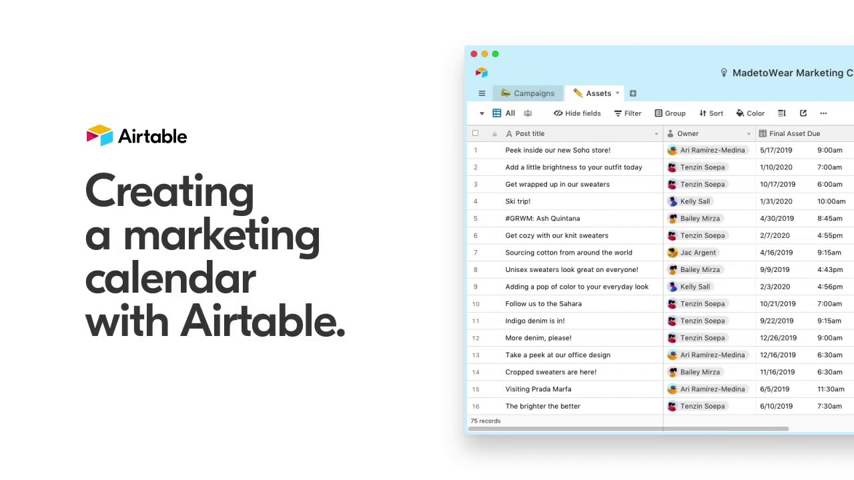
Task: Click the Owner column header label
Action: 688,133
